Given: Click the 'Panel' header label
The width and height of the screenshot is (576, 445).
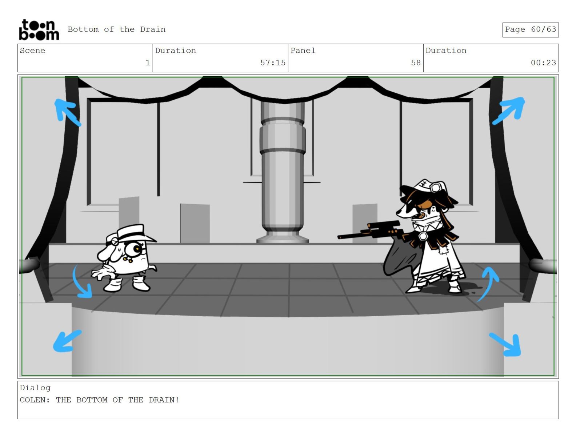Looking at the screenshot, I should tap(303, 51).
